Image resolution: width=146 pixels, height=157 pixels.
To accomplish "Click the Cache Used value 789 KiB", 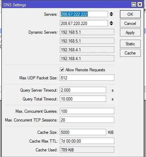I will tap(87, 150).
